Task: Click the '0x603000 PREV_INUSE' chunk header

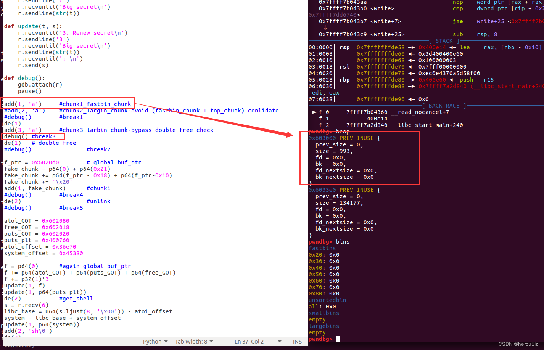Action: [x=344, y=138]
